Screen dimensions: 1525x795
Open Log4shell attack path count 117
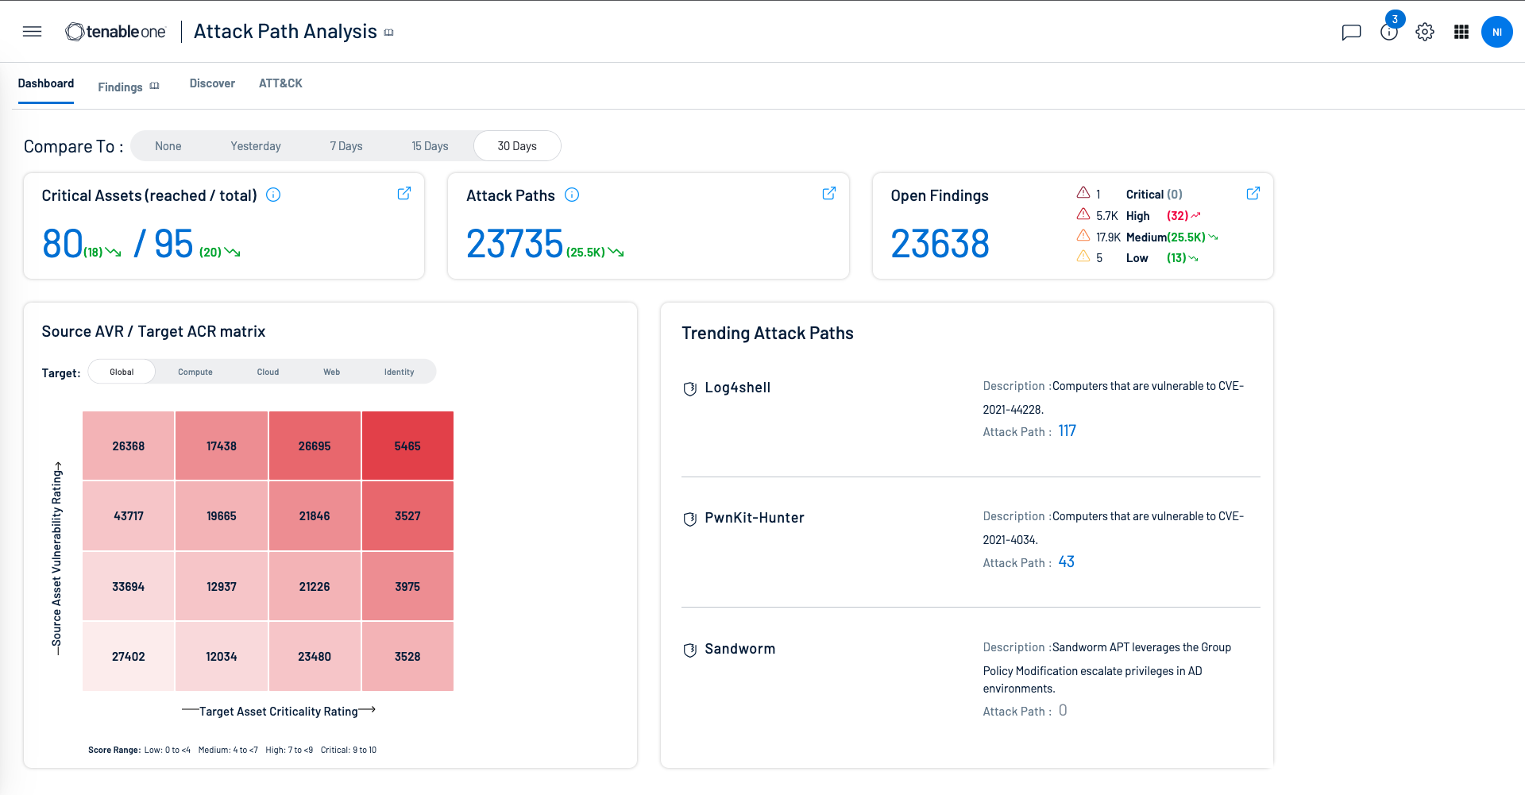pyautogui.click(x=1067, y=430)
